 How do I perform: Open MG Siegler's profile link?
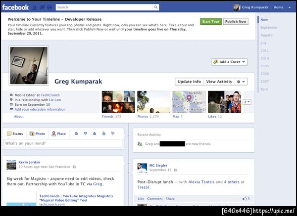point(158,165)
